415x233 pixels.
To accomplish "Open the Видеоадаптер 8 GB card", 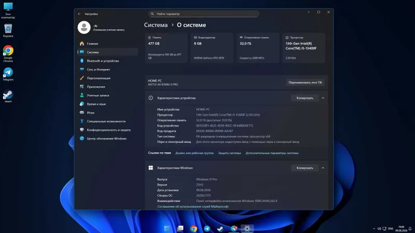I will point(212,48).
